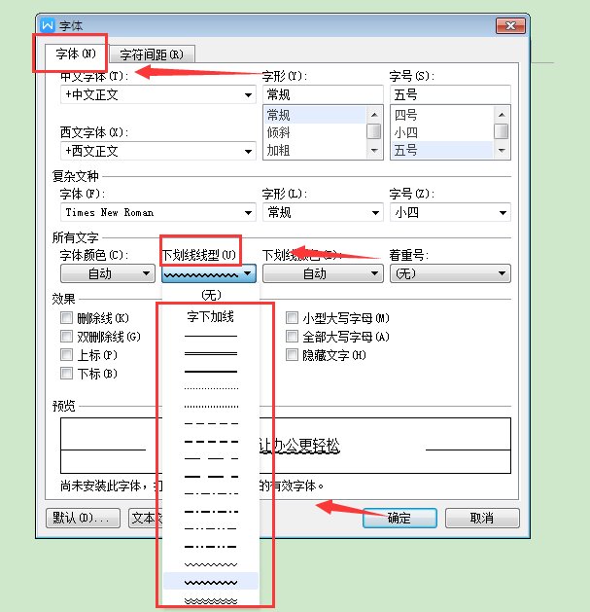The width and height of the screenshot is (590, 612).
Task: Choose the double line underline
Action: pos(211,353)
